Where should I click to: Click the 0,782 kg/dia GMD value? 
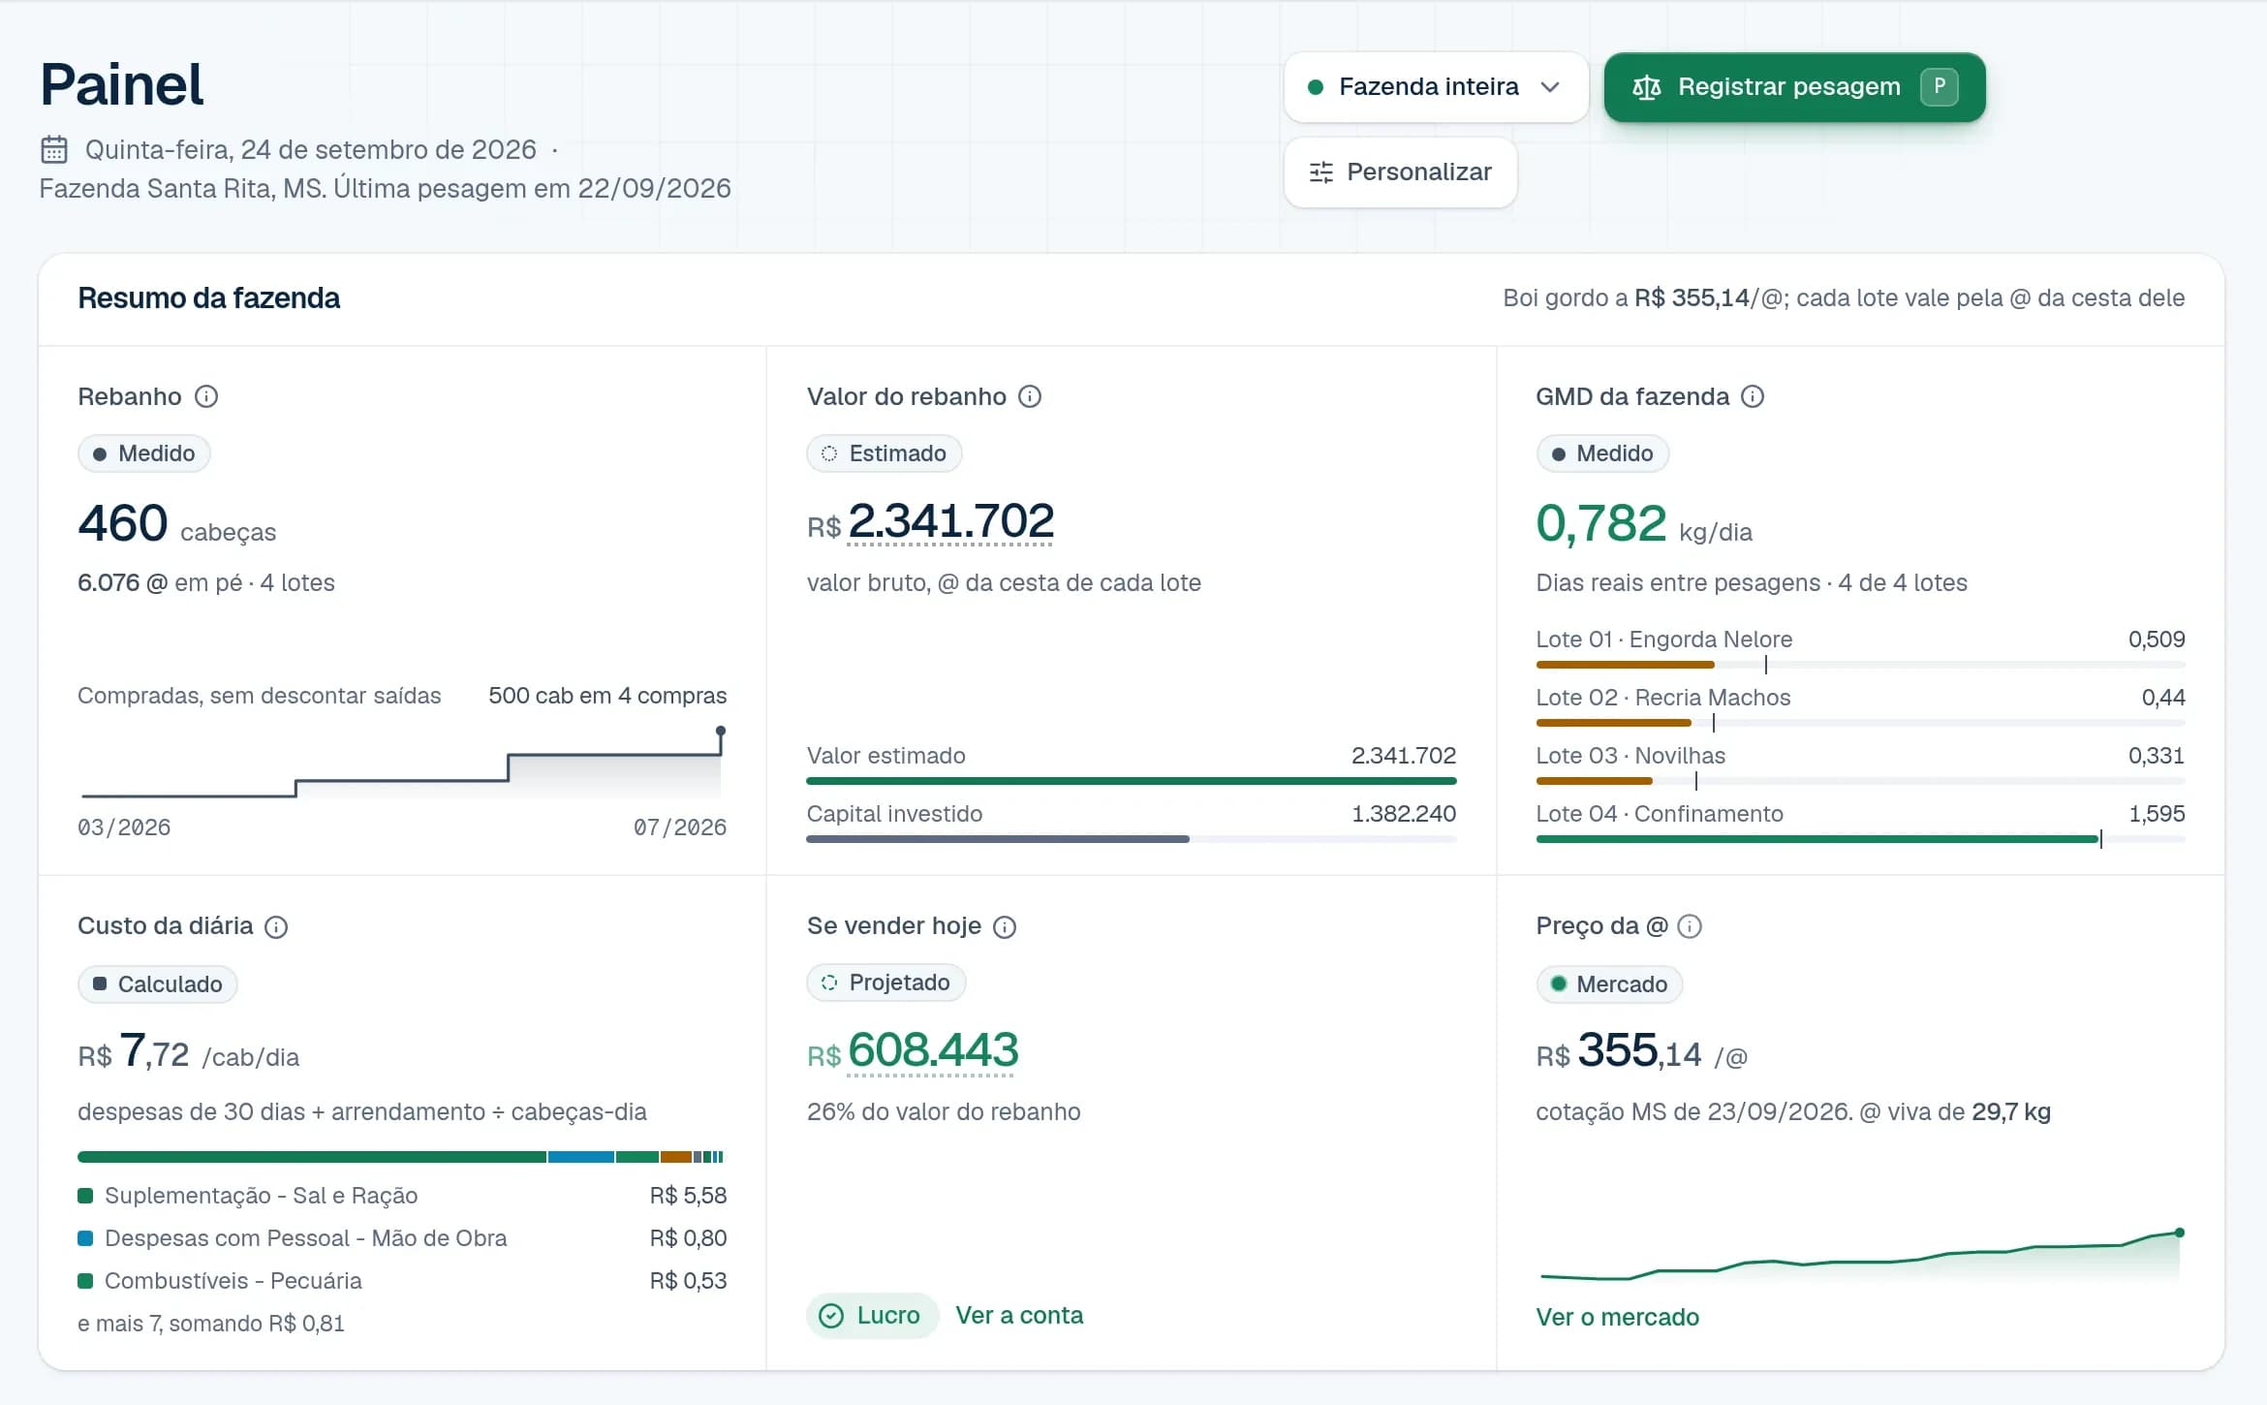pyautogui.click(x=1644, y=524)
